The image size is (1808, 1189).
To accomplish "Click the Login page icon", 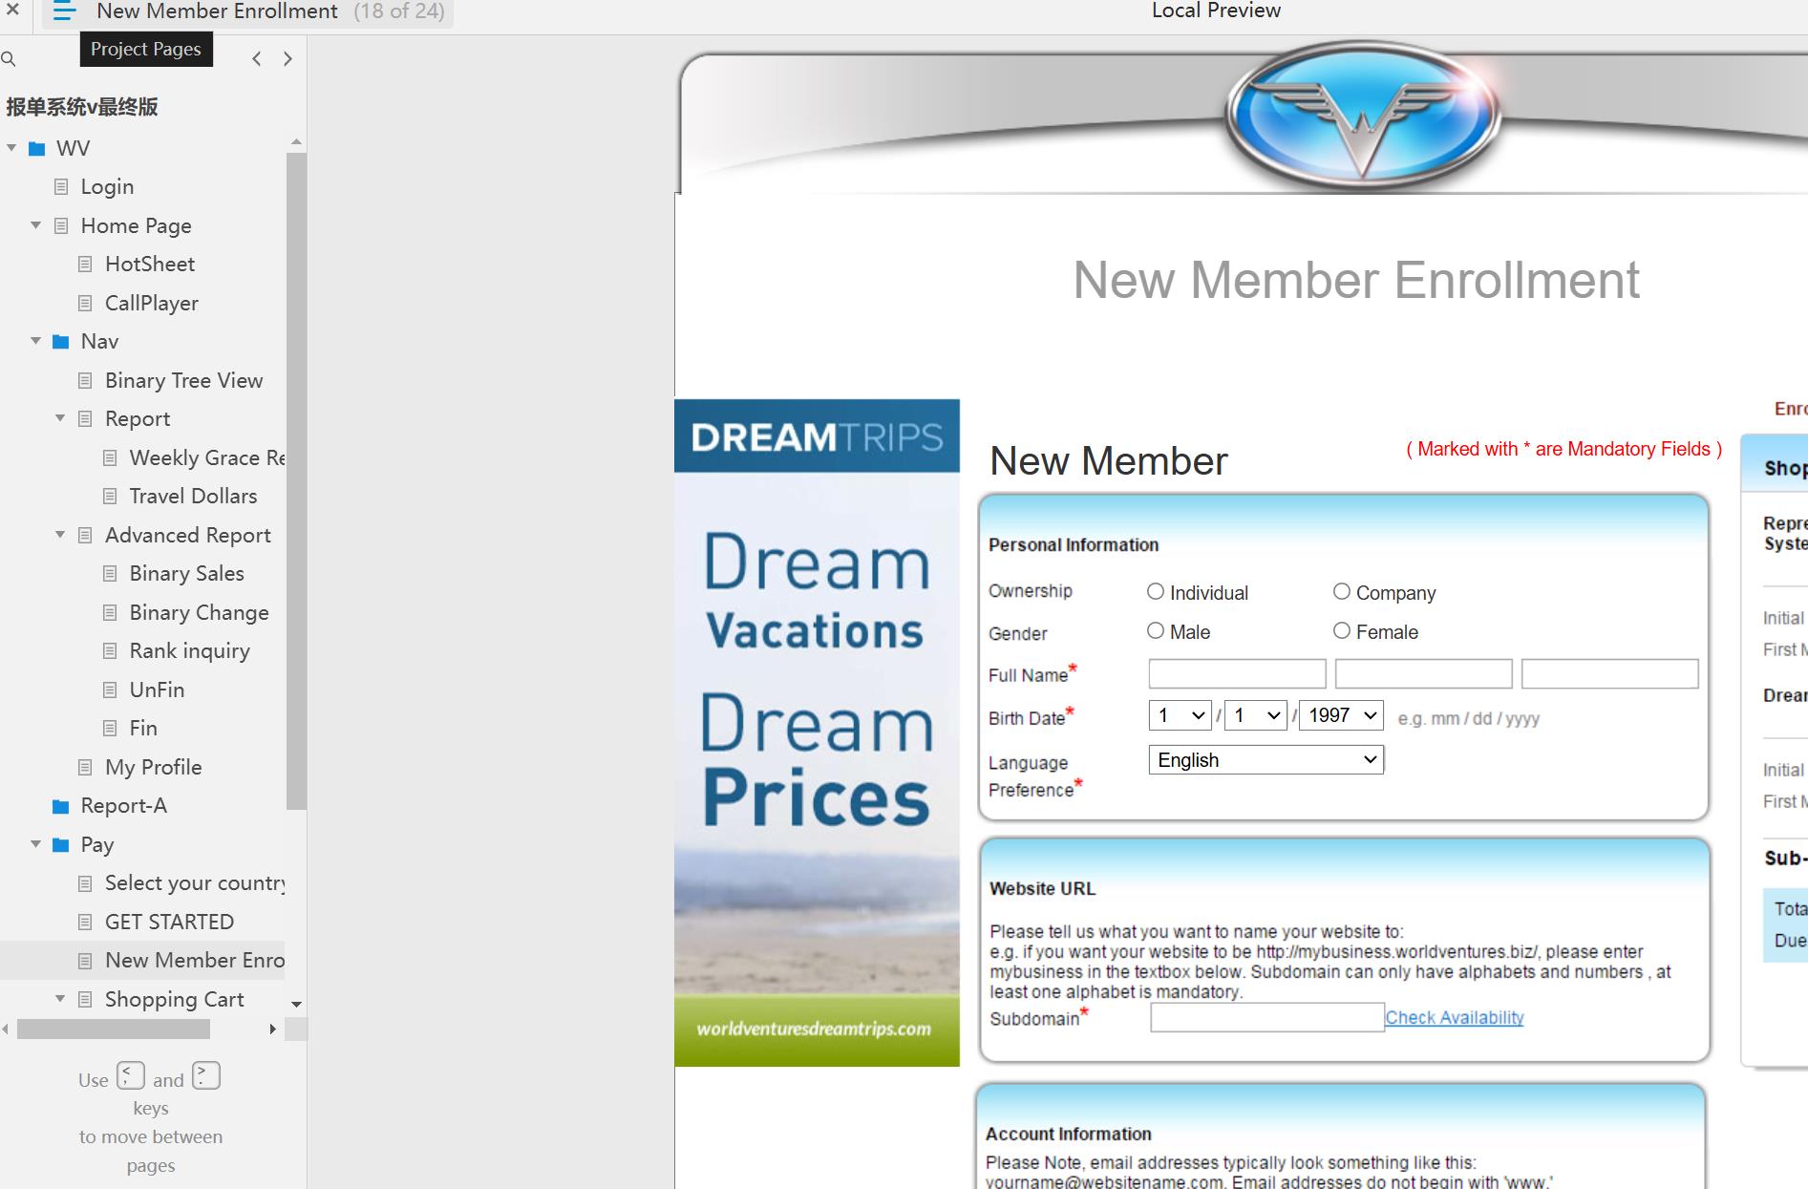I will click(61, 187).
